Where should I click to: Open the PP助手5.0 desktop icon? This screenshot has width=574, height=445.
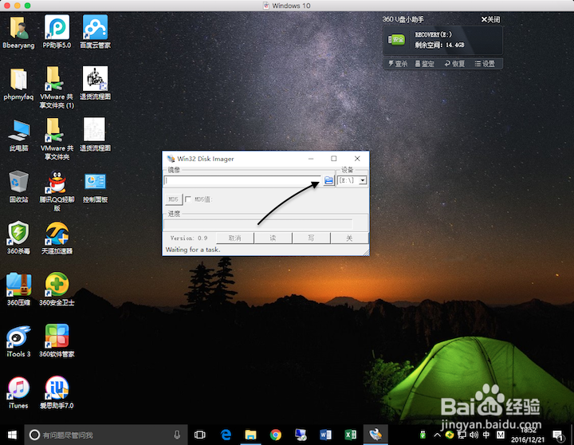click(57, 32)
